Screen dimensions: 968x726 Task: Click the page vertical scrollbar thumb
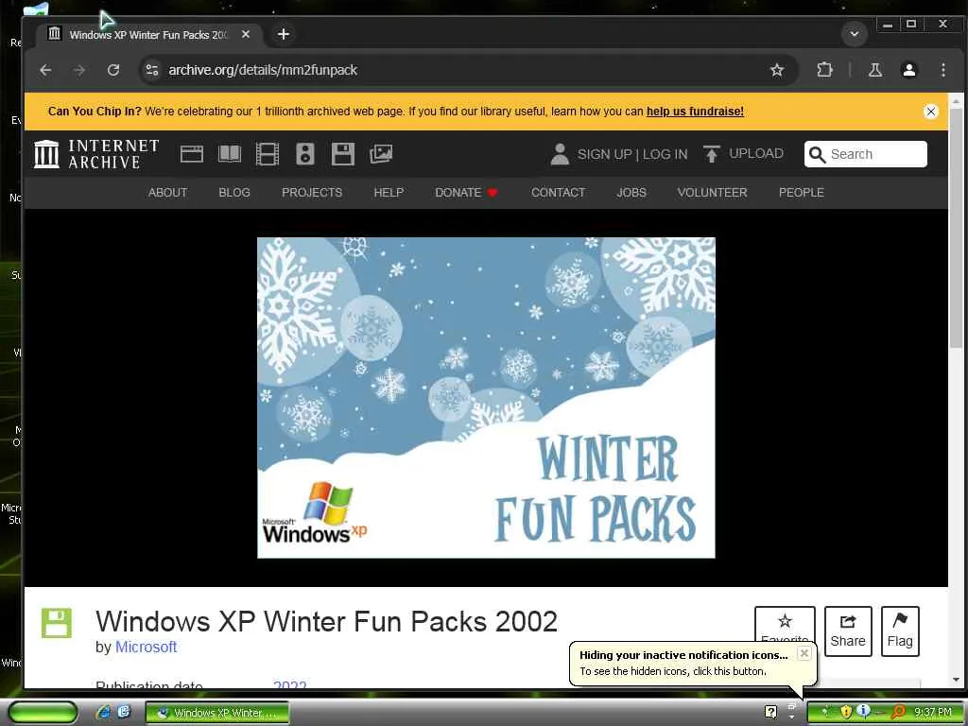956,227
